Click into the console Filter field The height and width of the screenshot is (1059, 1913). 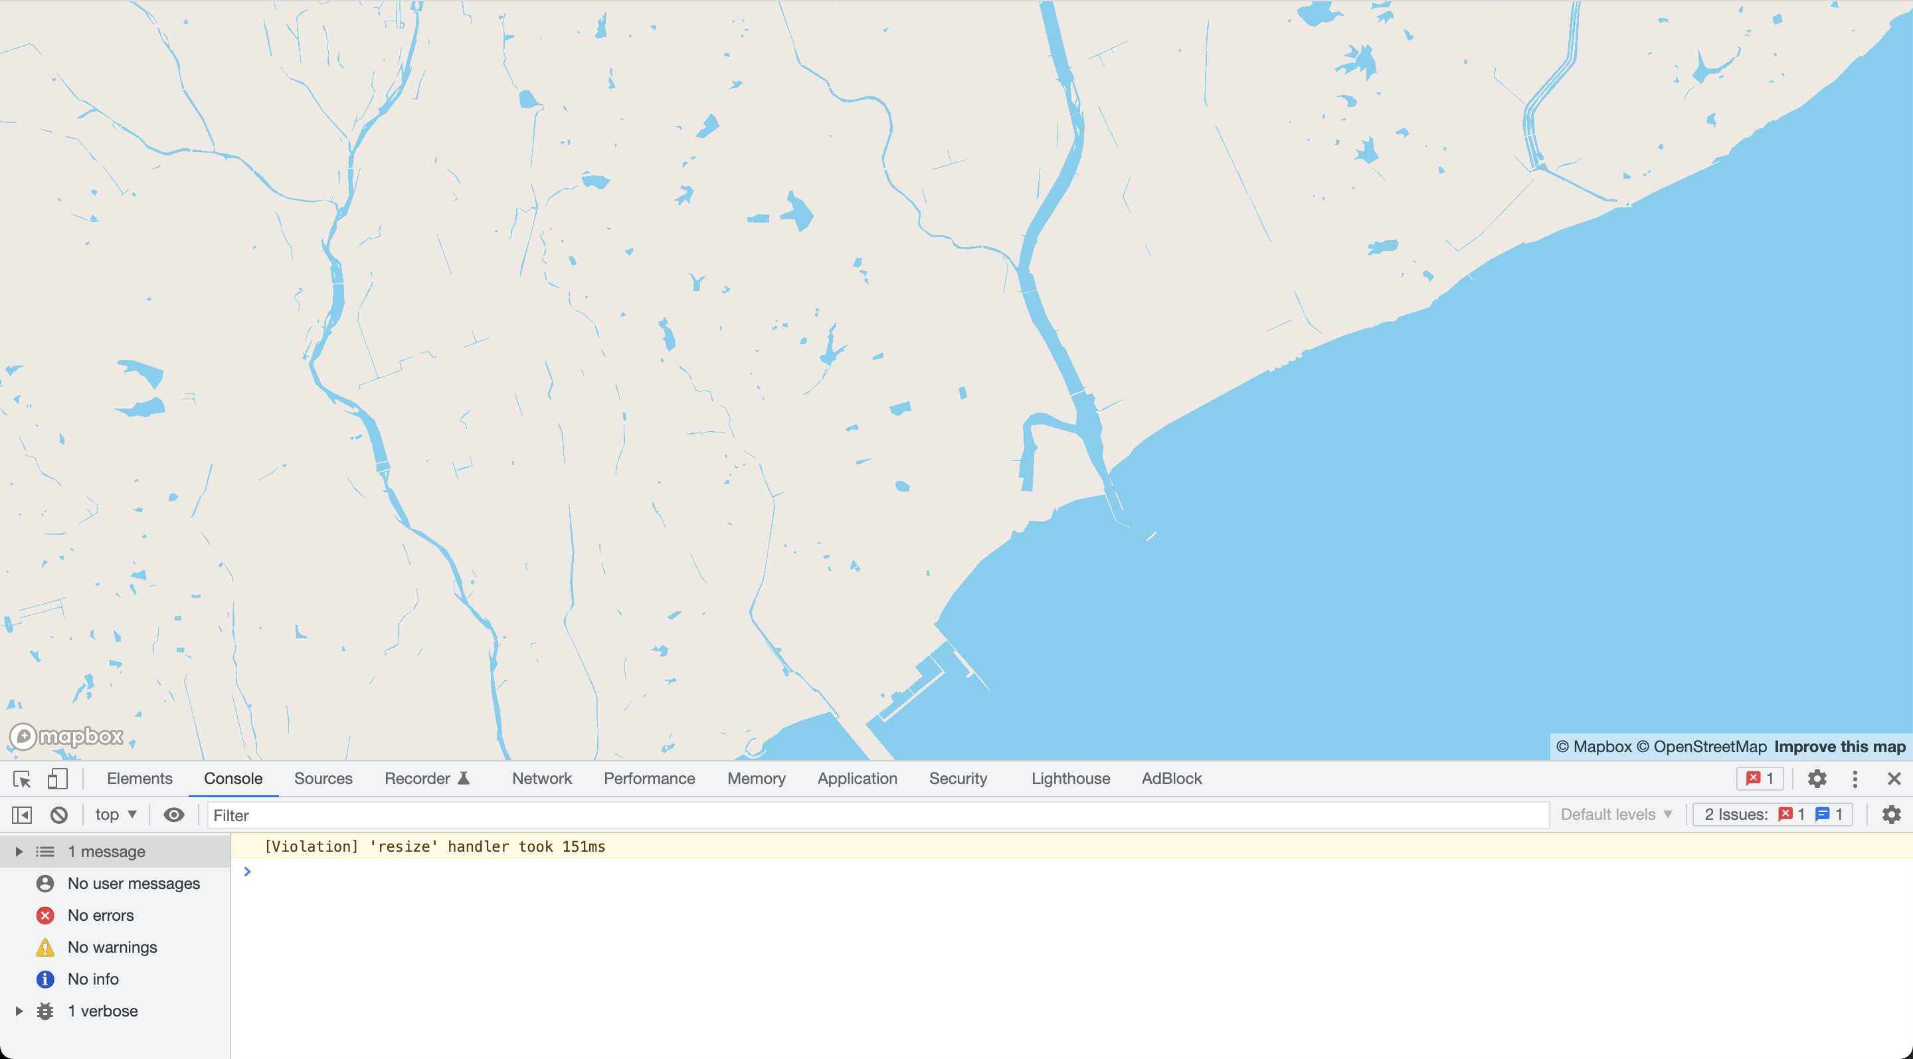coord(876,815)
